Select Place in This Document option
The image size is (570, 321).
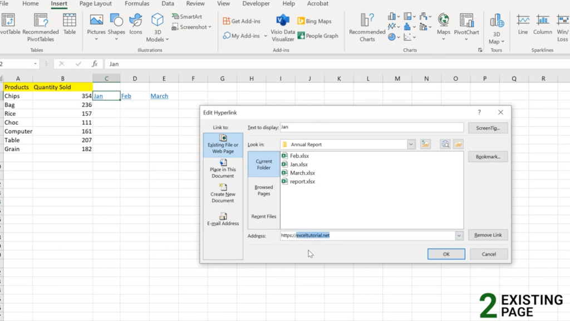coord(223,169)
